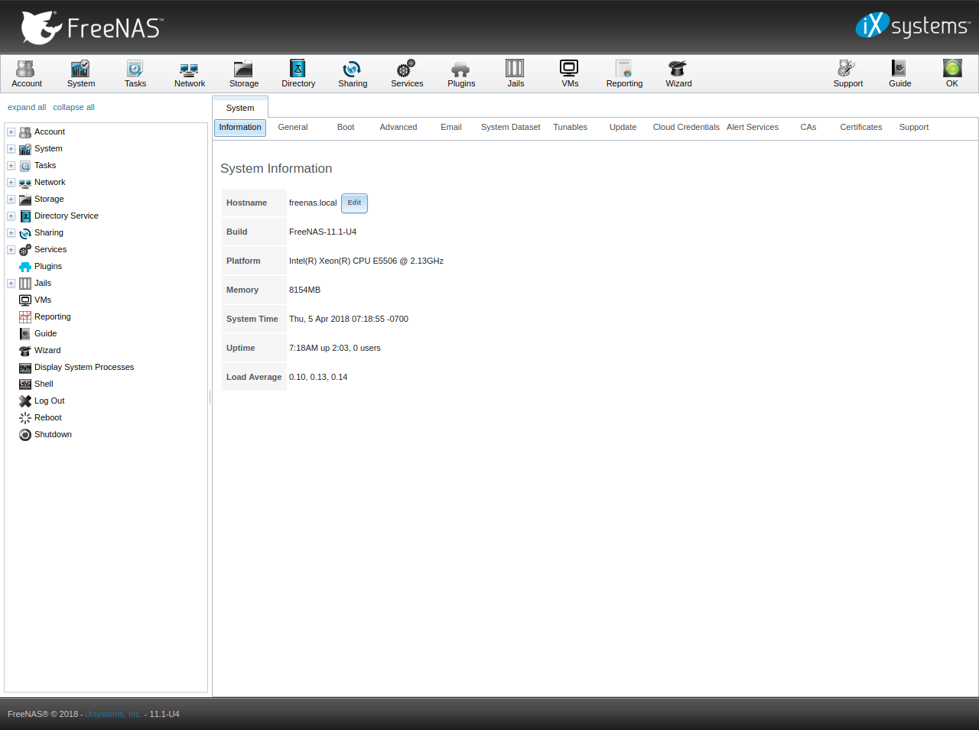Screen dimensions: 979x730
Task: Select the Services toolbar icon
Action: [x=406, y=73]
